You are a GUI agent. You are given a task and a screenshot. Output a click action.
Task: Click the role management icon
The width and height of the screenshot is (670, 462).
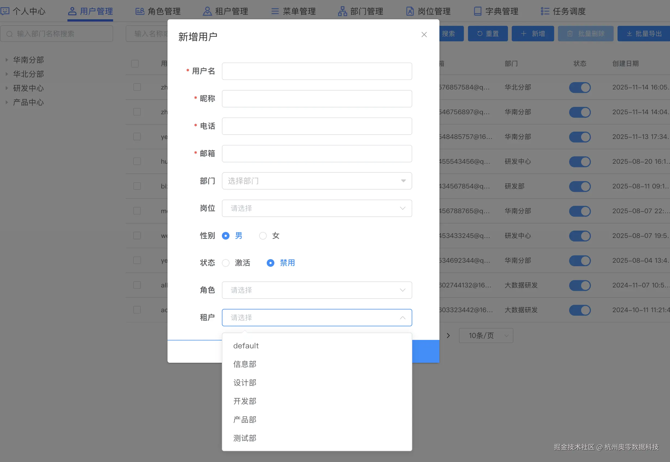pyautogui.click(x=140, y=11)
